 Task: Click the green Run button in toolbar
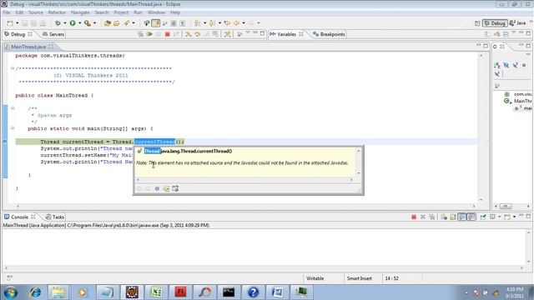[73, 23]
